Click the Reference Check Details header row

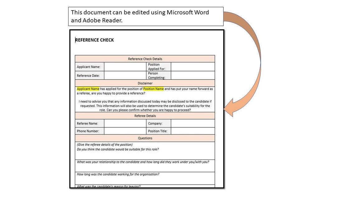point(145,59)
